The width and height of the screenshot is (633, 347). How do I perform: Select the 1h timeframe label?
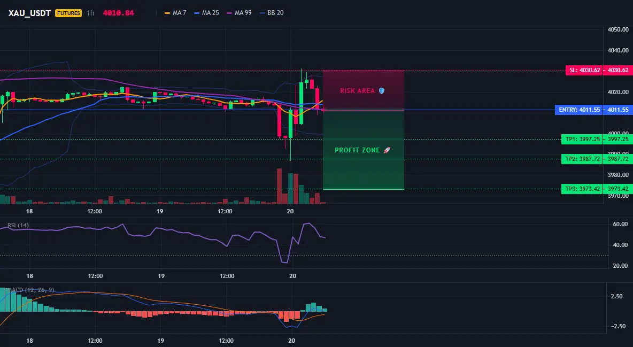[90, 13]
